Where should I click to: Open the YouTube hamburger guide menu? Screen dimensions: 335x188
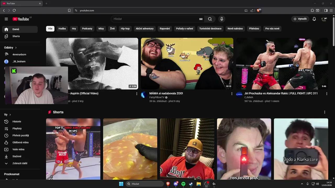(6, 19)
